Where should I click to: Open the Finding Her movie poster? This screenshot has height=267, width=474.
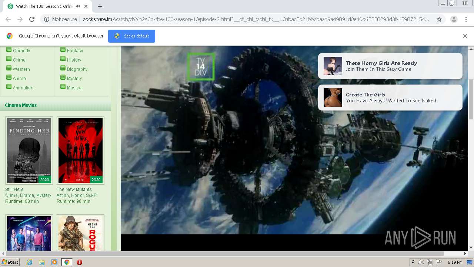pos(29,151)
